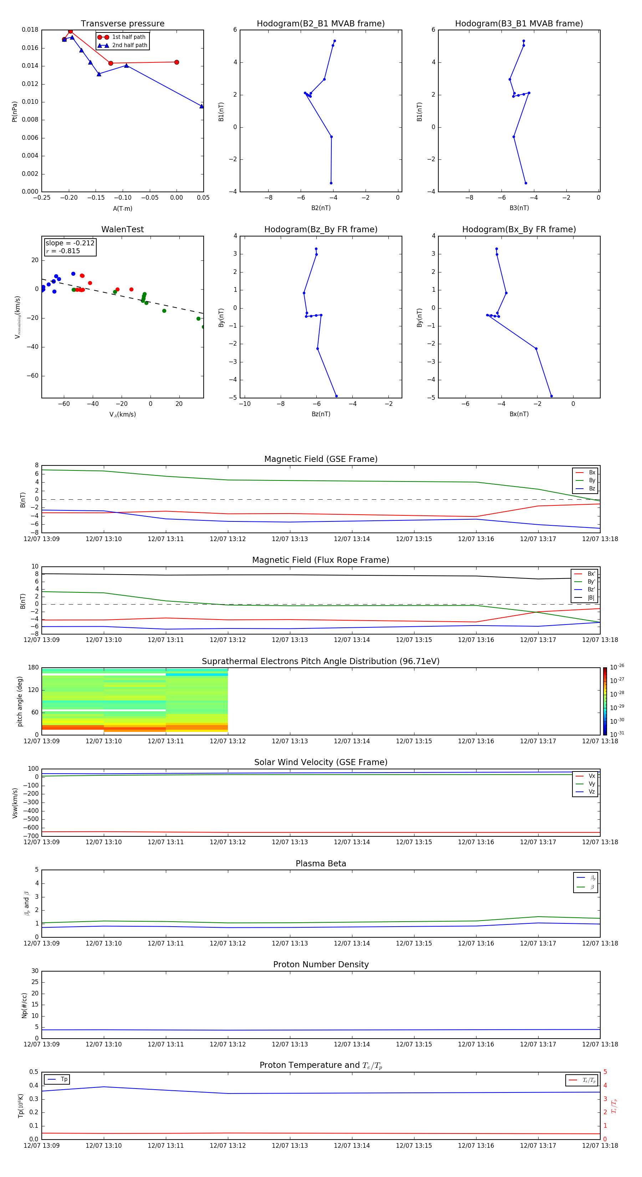Select By entry in GSE magnetic field legend
642x1177 pixels.
click(x=585, y=481)
